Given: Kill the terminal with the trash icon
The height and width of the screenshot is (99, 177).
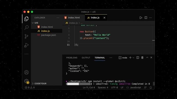Looking at the screenshot, I should (x=142, y=57).
